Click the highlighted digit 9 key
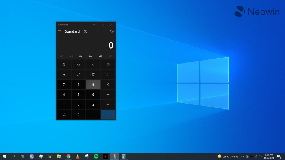Image resolution: width=285 pixels, height=160 pixels. point(93,84)
